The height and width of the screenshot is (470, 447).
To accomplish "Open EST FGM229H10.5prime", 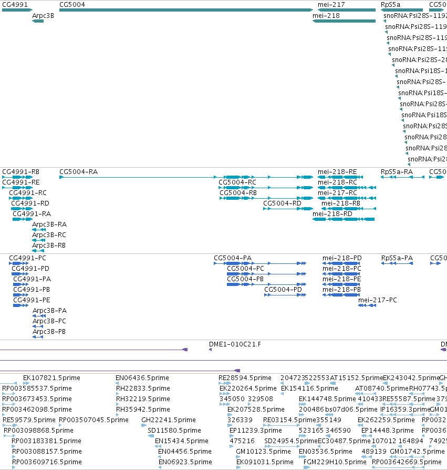I will pos(335,462).
